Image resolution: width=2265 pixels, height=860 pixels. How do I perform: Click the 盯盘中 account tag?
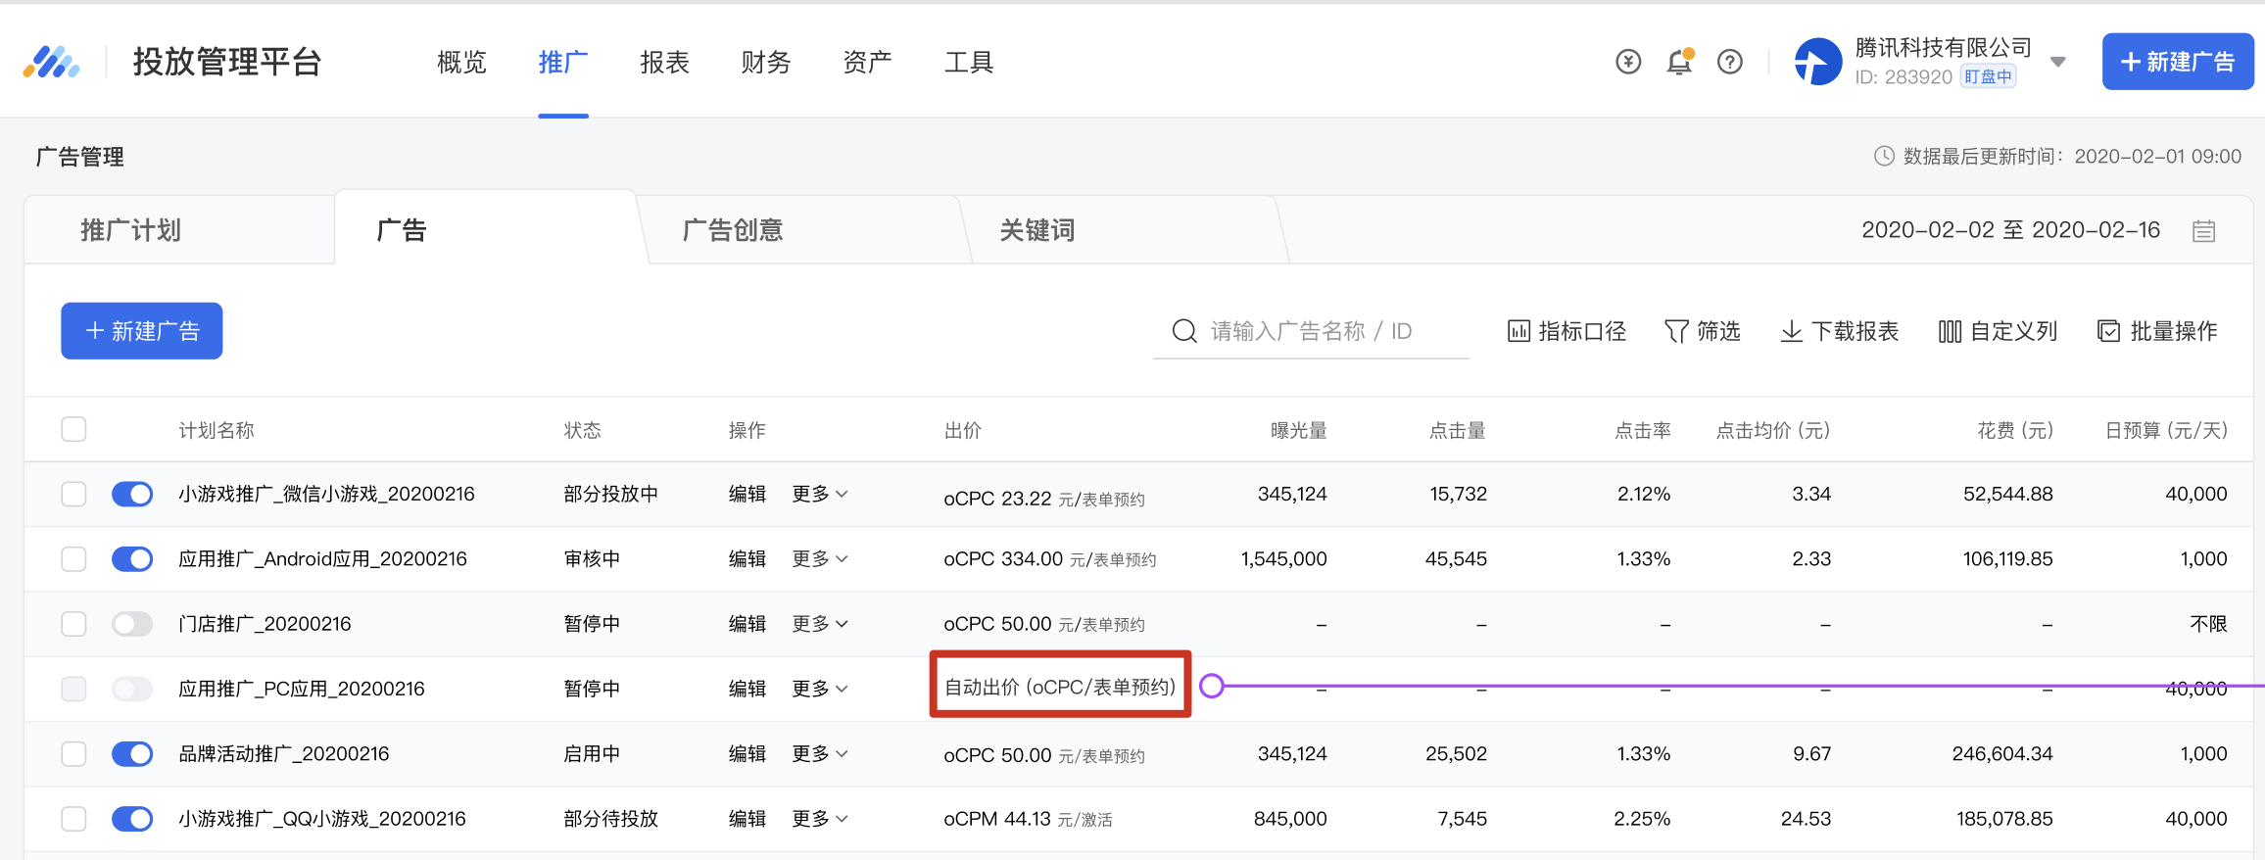pos(1988,76)
